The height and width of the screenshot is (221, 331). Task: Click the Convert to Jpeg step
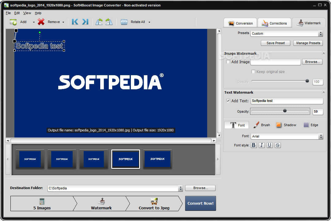coord(154,204)
